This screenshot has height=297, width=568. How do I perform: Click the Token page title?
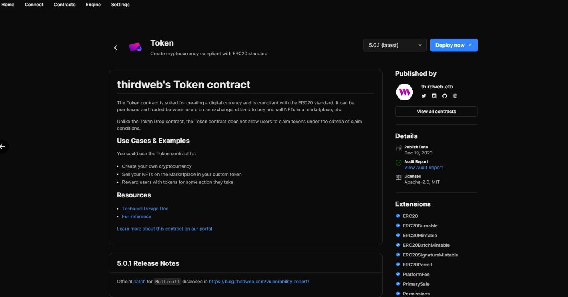pos(162,43)
